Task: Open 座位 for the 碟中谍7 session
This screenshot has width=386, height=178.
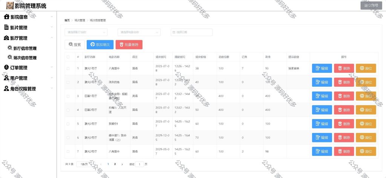Action: (366, 137)
